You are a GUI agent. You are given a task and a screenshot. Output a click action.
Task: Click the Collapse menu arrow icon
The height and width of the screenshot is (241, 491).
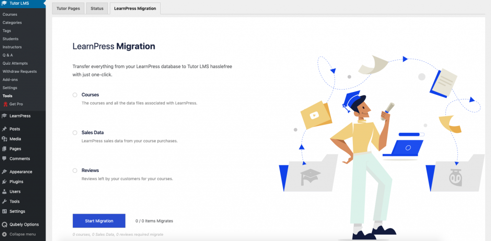(x=4, y=234)
